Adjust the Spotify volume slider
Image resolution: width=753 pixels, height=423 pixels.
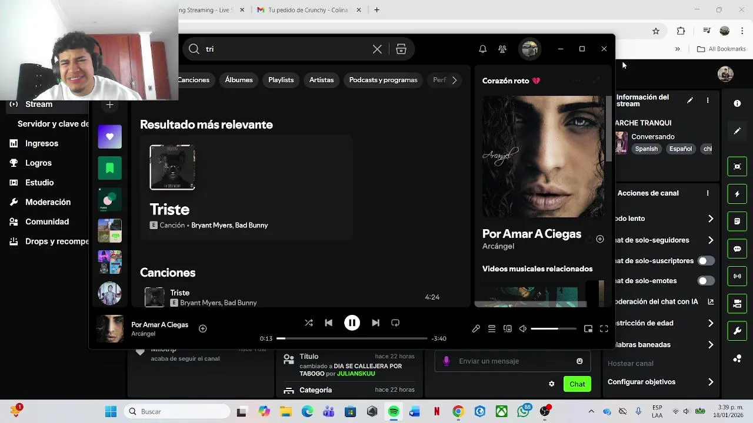[553, 329]
